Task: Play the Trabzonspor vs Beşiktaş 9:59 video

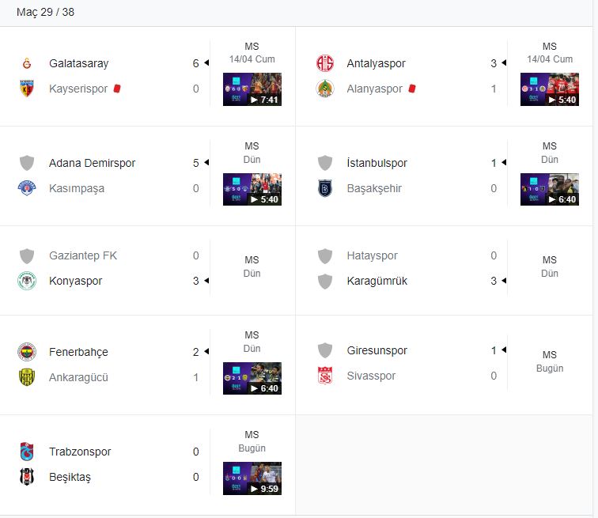Action: (252, 478)
